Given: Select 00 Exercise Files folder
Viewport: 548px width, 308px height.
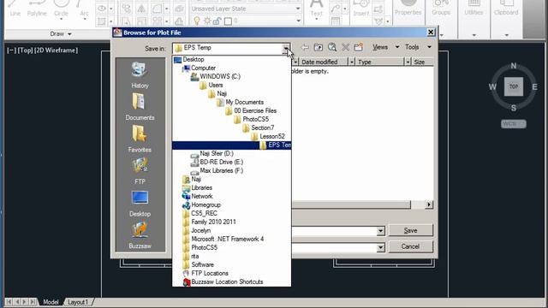Looking at the screenshot, I should [251, 110].
